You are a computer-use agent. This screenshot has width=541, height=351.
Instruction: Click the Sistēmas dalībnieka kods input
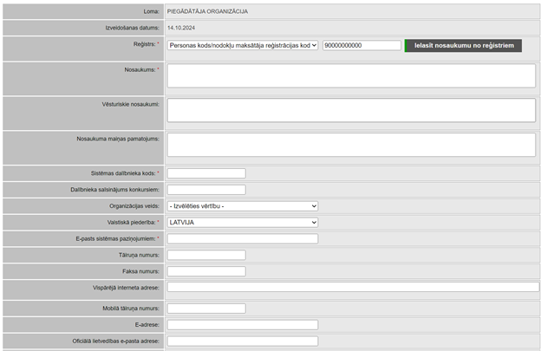(206, 173)
